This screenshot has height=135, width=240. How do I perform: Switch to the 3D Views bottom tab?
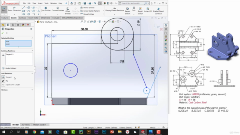(x=25, y=125)
